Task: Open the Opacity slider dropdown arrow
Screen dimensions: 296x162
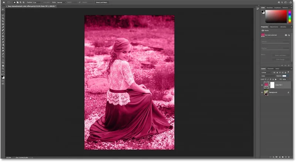Action: point(288,76)
